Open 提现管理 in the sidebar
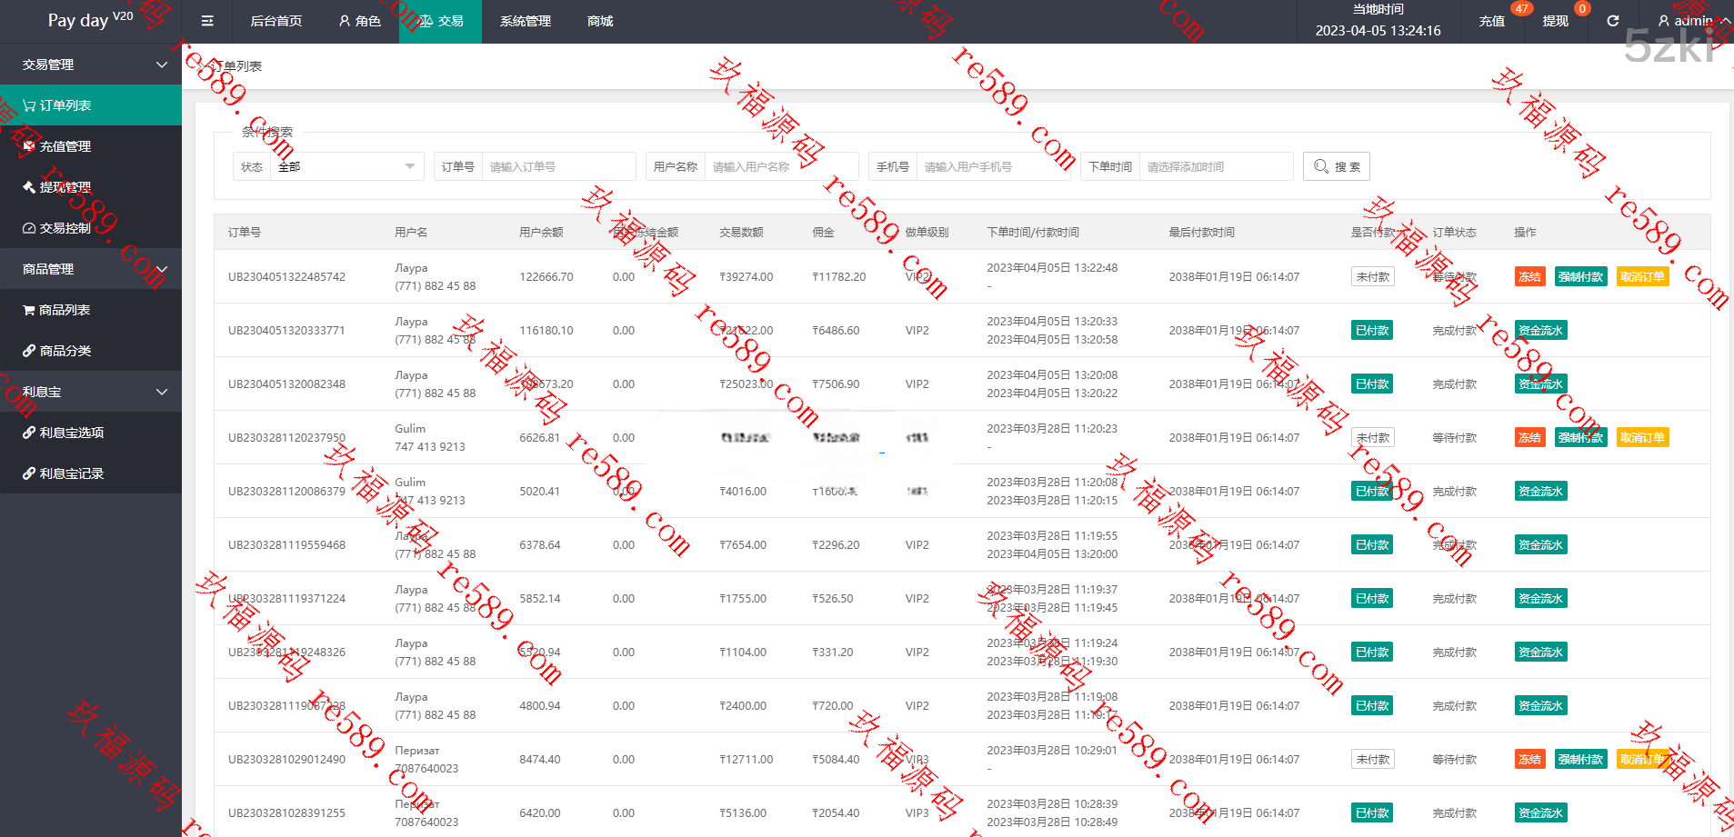1734x837 pixels. 65,187
